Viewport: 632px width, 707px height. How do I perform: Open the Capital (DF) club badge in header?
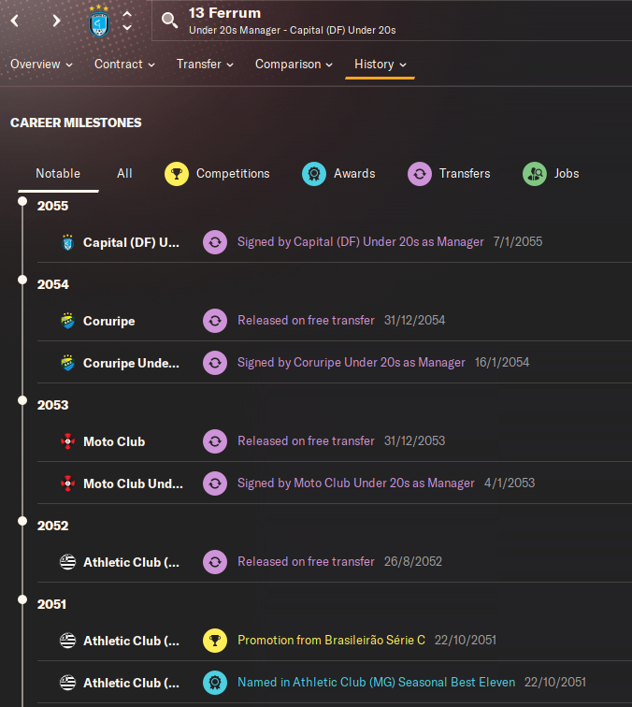click(99, 22)
